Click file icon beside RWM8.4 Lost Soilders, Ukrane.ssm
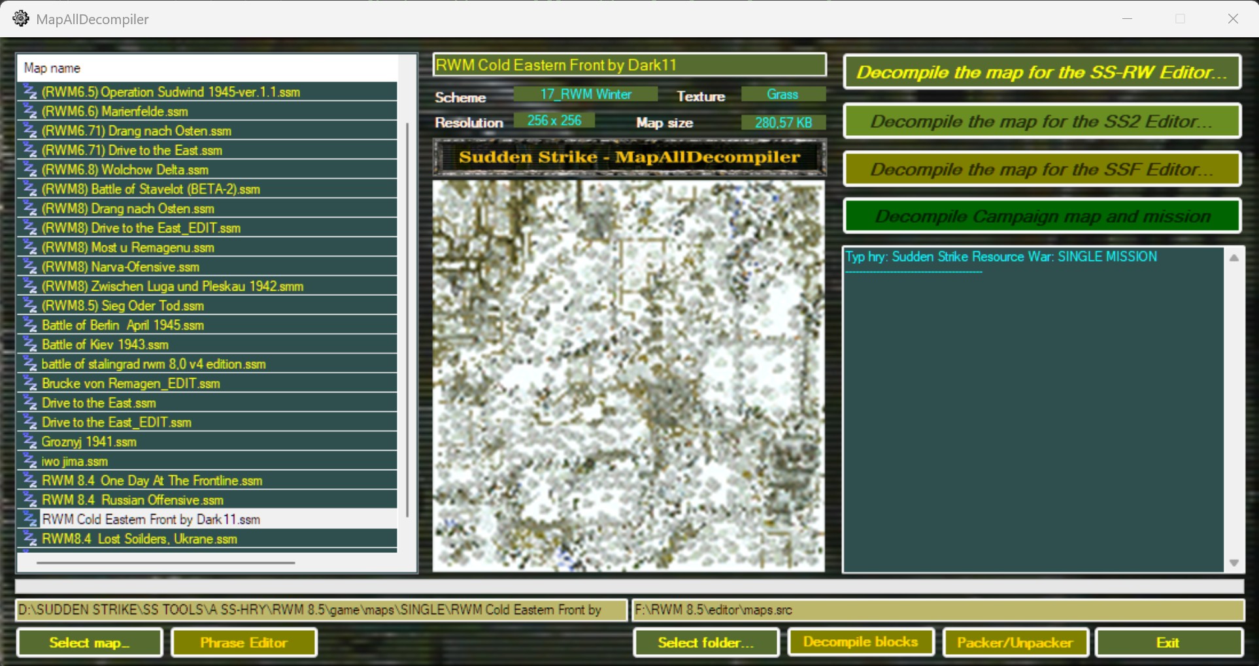 pos(30,539)
